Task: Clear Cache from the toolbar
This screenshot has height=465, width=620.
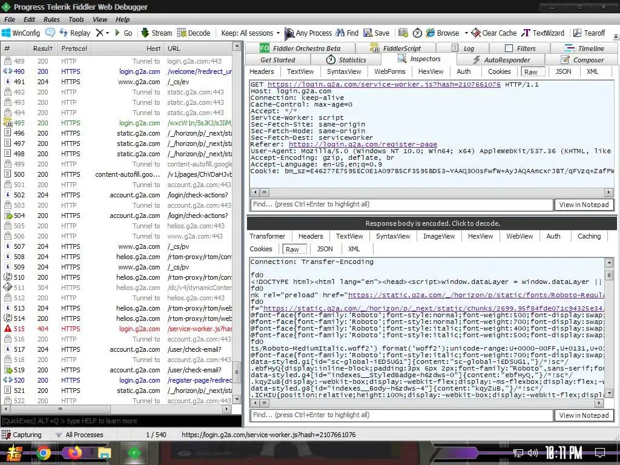Action: pyautogui.click(x=494, y=33)
